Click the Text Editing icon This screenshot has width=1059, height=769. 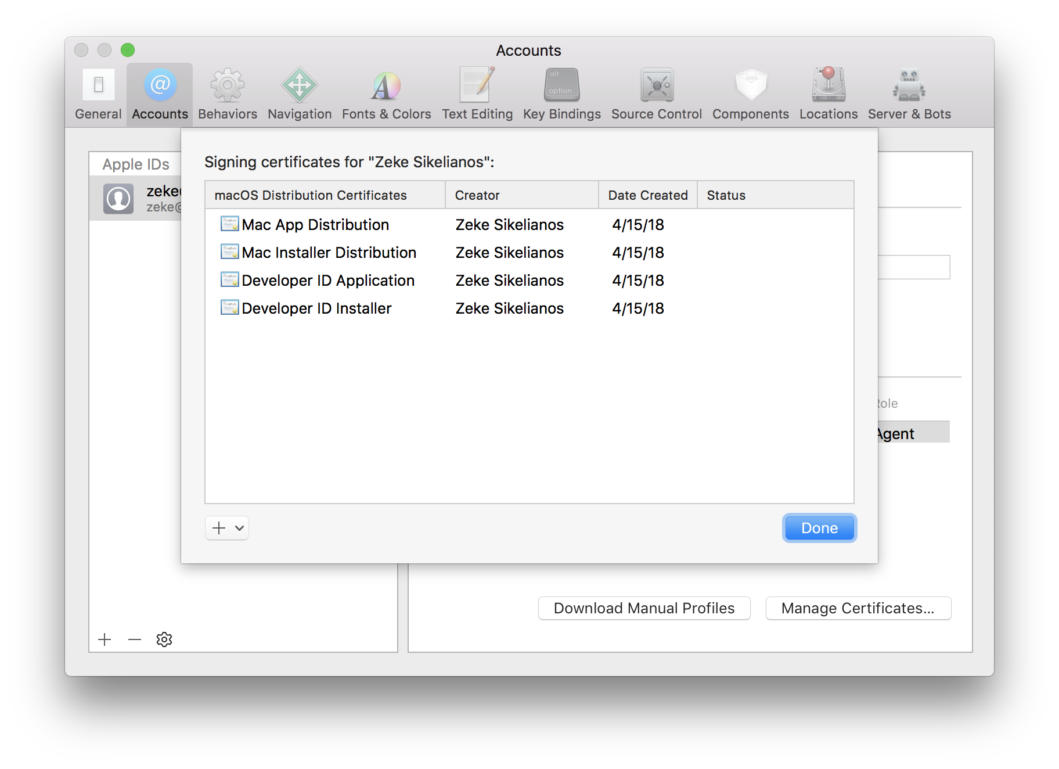coord(477,93)
